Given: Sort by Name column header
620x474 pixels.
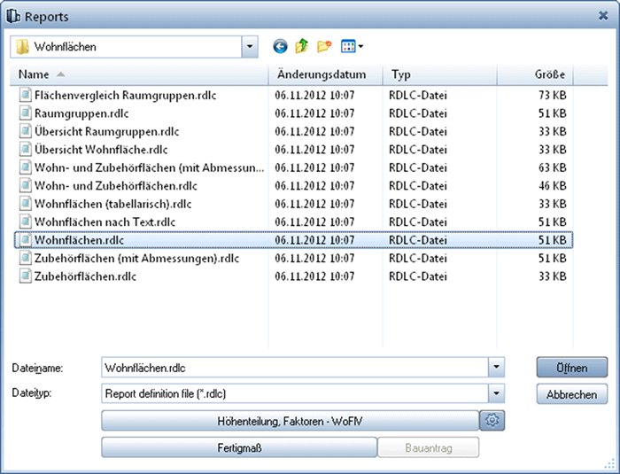Looking at the screenshot, I should coord(139,74).
